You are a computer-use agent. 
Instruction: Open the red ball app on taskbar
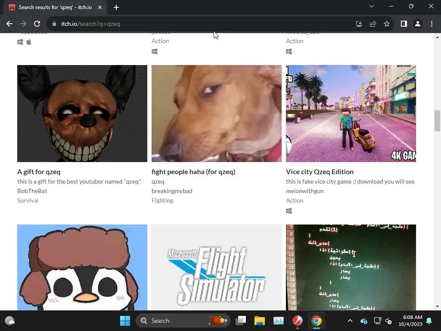(297, 321)
